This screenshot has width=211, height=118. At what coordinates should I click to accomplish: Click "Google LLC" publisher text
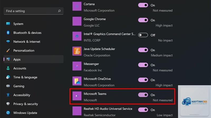92,25
